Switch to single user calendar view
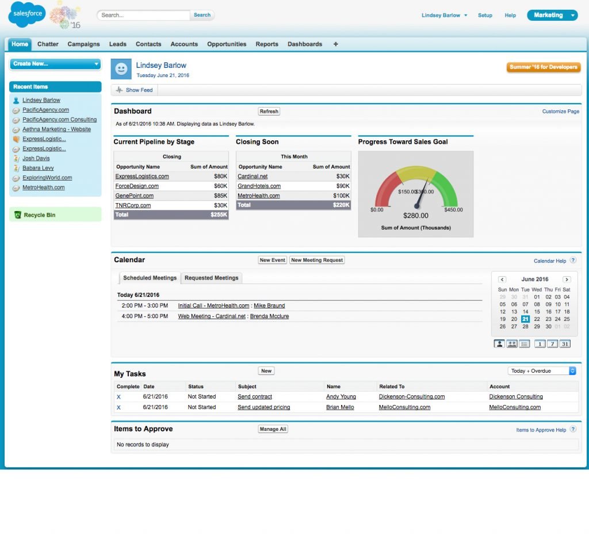The width and height of the screenshot is (589, 543). tap(499, 343)
